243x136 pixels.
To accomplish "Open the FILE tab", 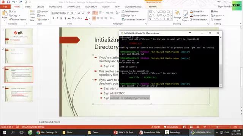I will (x=5, y=7).
